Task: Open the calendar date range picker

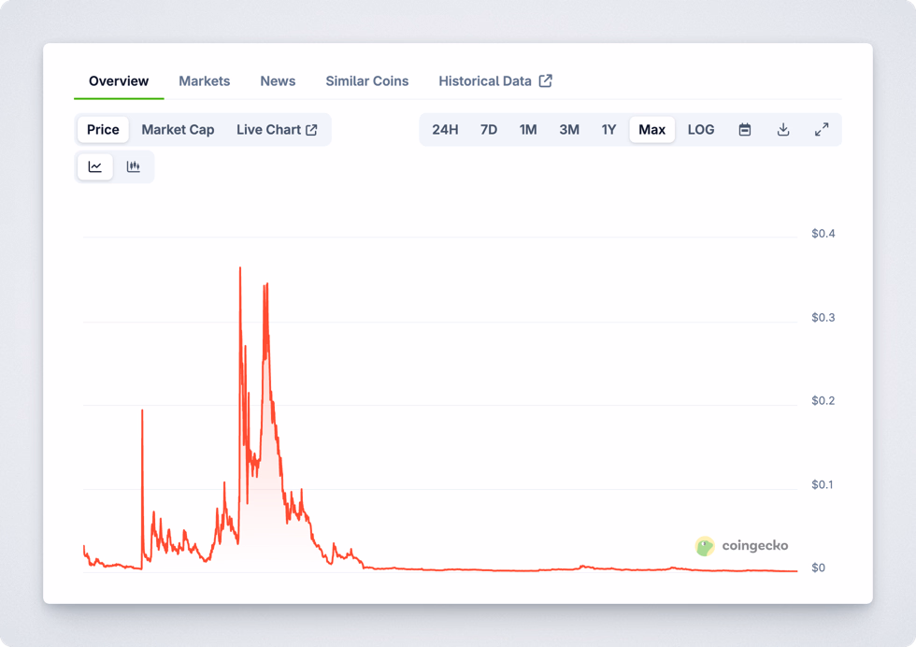Action: (745, 129)
